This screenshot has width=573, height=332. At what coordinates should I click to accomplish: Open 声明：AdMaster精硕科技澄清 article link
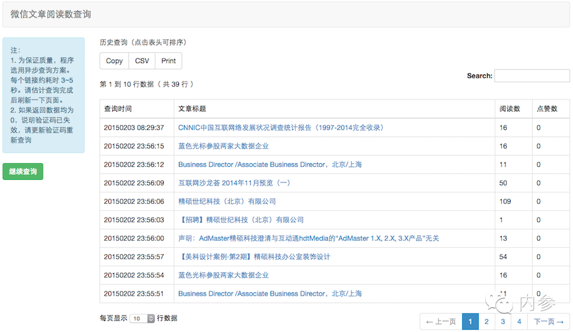pyautogui.click(x=308, y=238)
